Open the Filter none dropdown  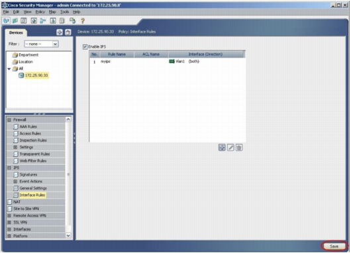42,44
